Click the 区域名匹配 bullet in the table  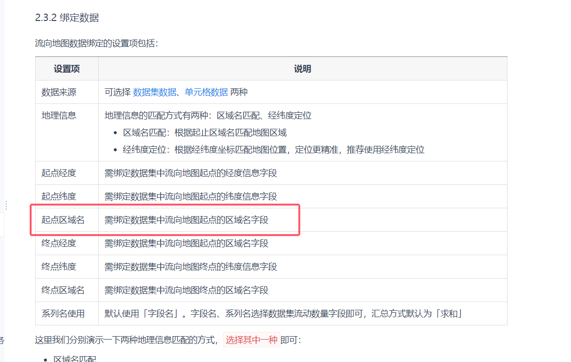205,133
